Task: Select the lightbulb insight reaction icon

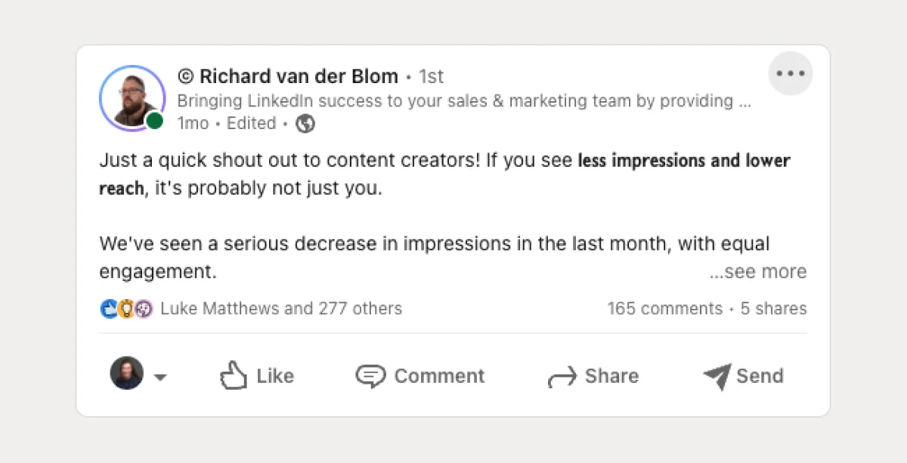Action: (125, 308)
